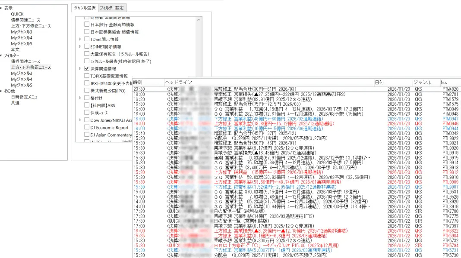Open the red 上方修正 row PTM0946
461x258 pixels.
tap(297, 123)
